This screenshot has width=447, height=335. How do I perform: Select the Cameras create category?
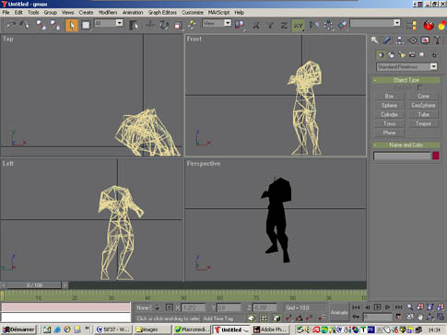[412, 55]
